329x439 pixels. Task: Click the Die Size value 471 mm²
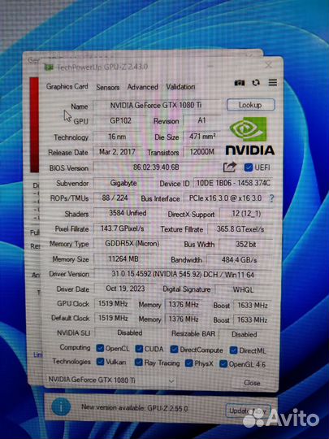pos(202,137)
